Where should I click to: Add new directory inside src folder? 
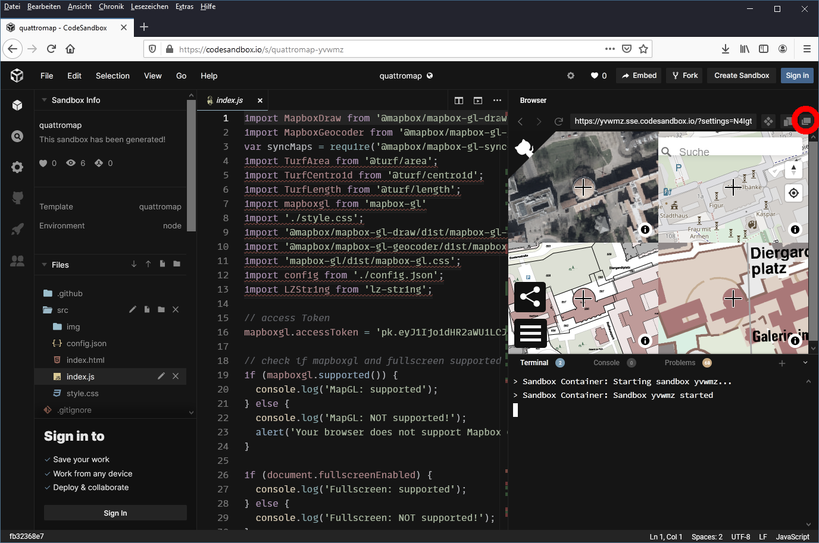[161, 309]
